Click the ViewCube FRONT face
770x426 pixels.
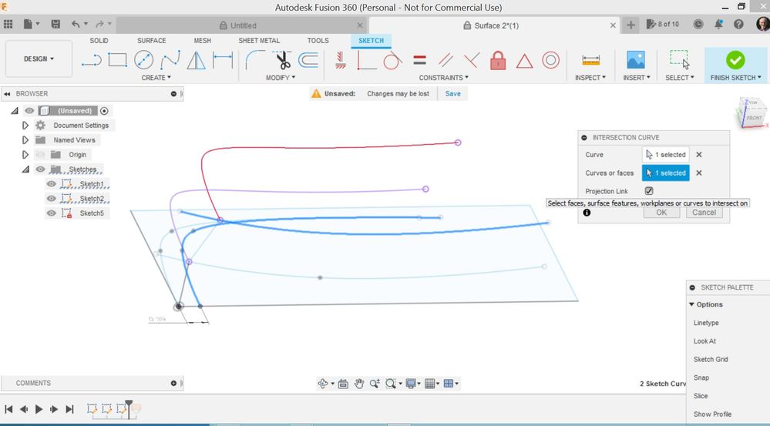pyautogui.click(x=754, y=118)
